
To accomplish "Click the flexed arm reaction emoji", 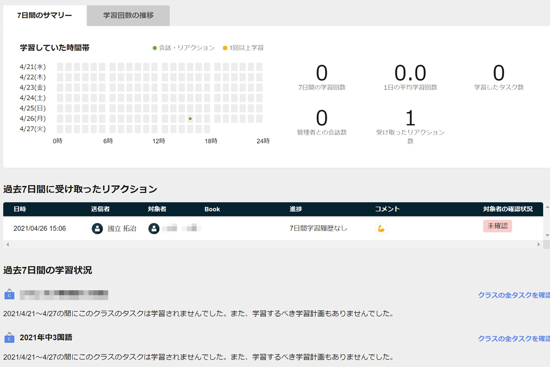I will pyautogui.click(x=381, y=228).
